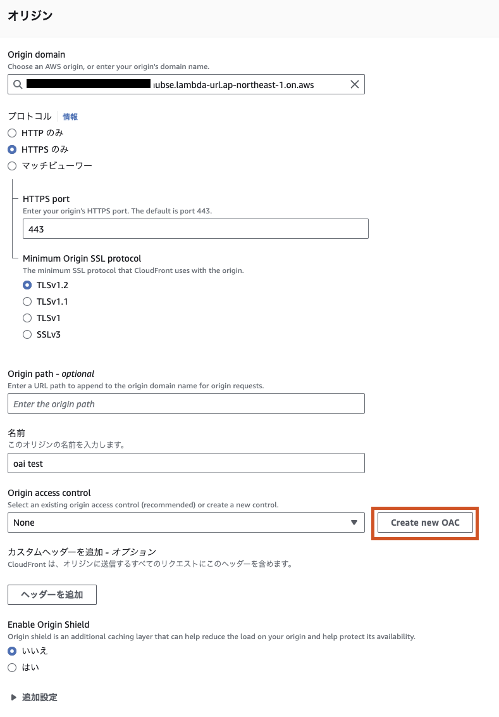Select the HTTPS のみ protocol option

coord(12,149)
